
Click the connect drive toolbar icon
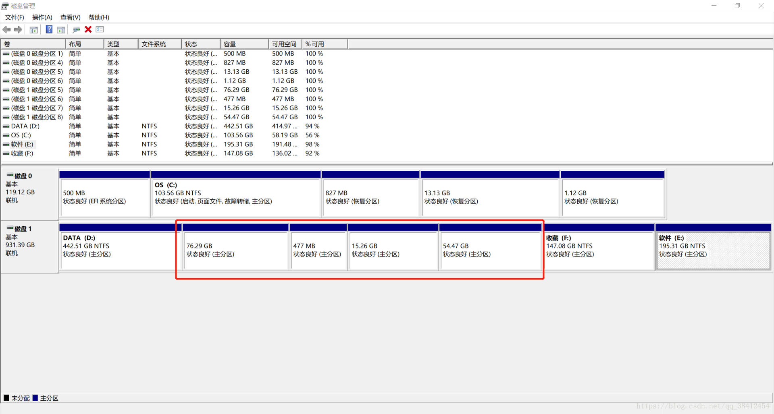tap(76, 29)
